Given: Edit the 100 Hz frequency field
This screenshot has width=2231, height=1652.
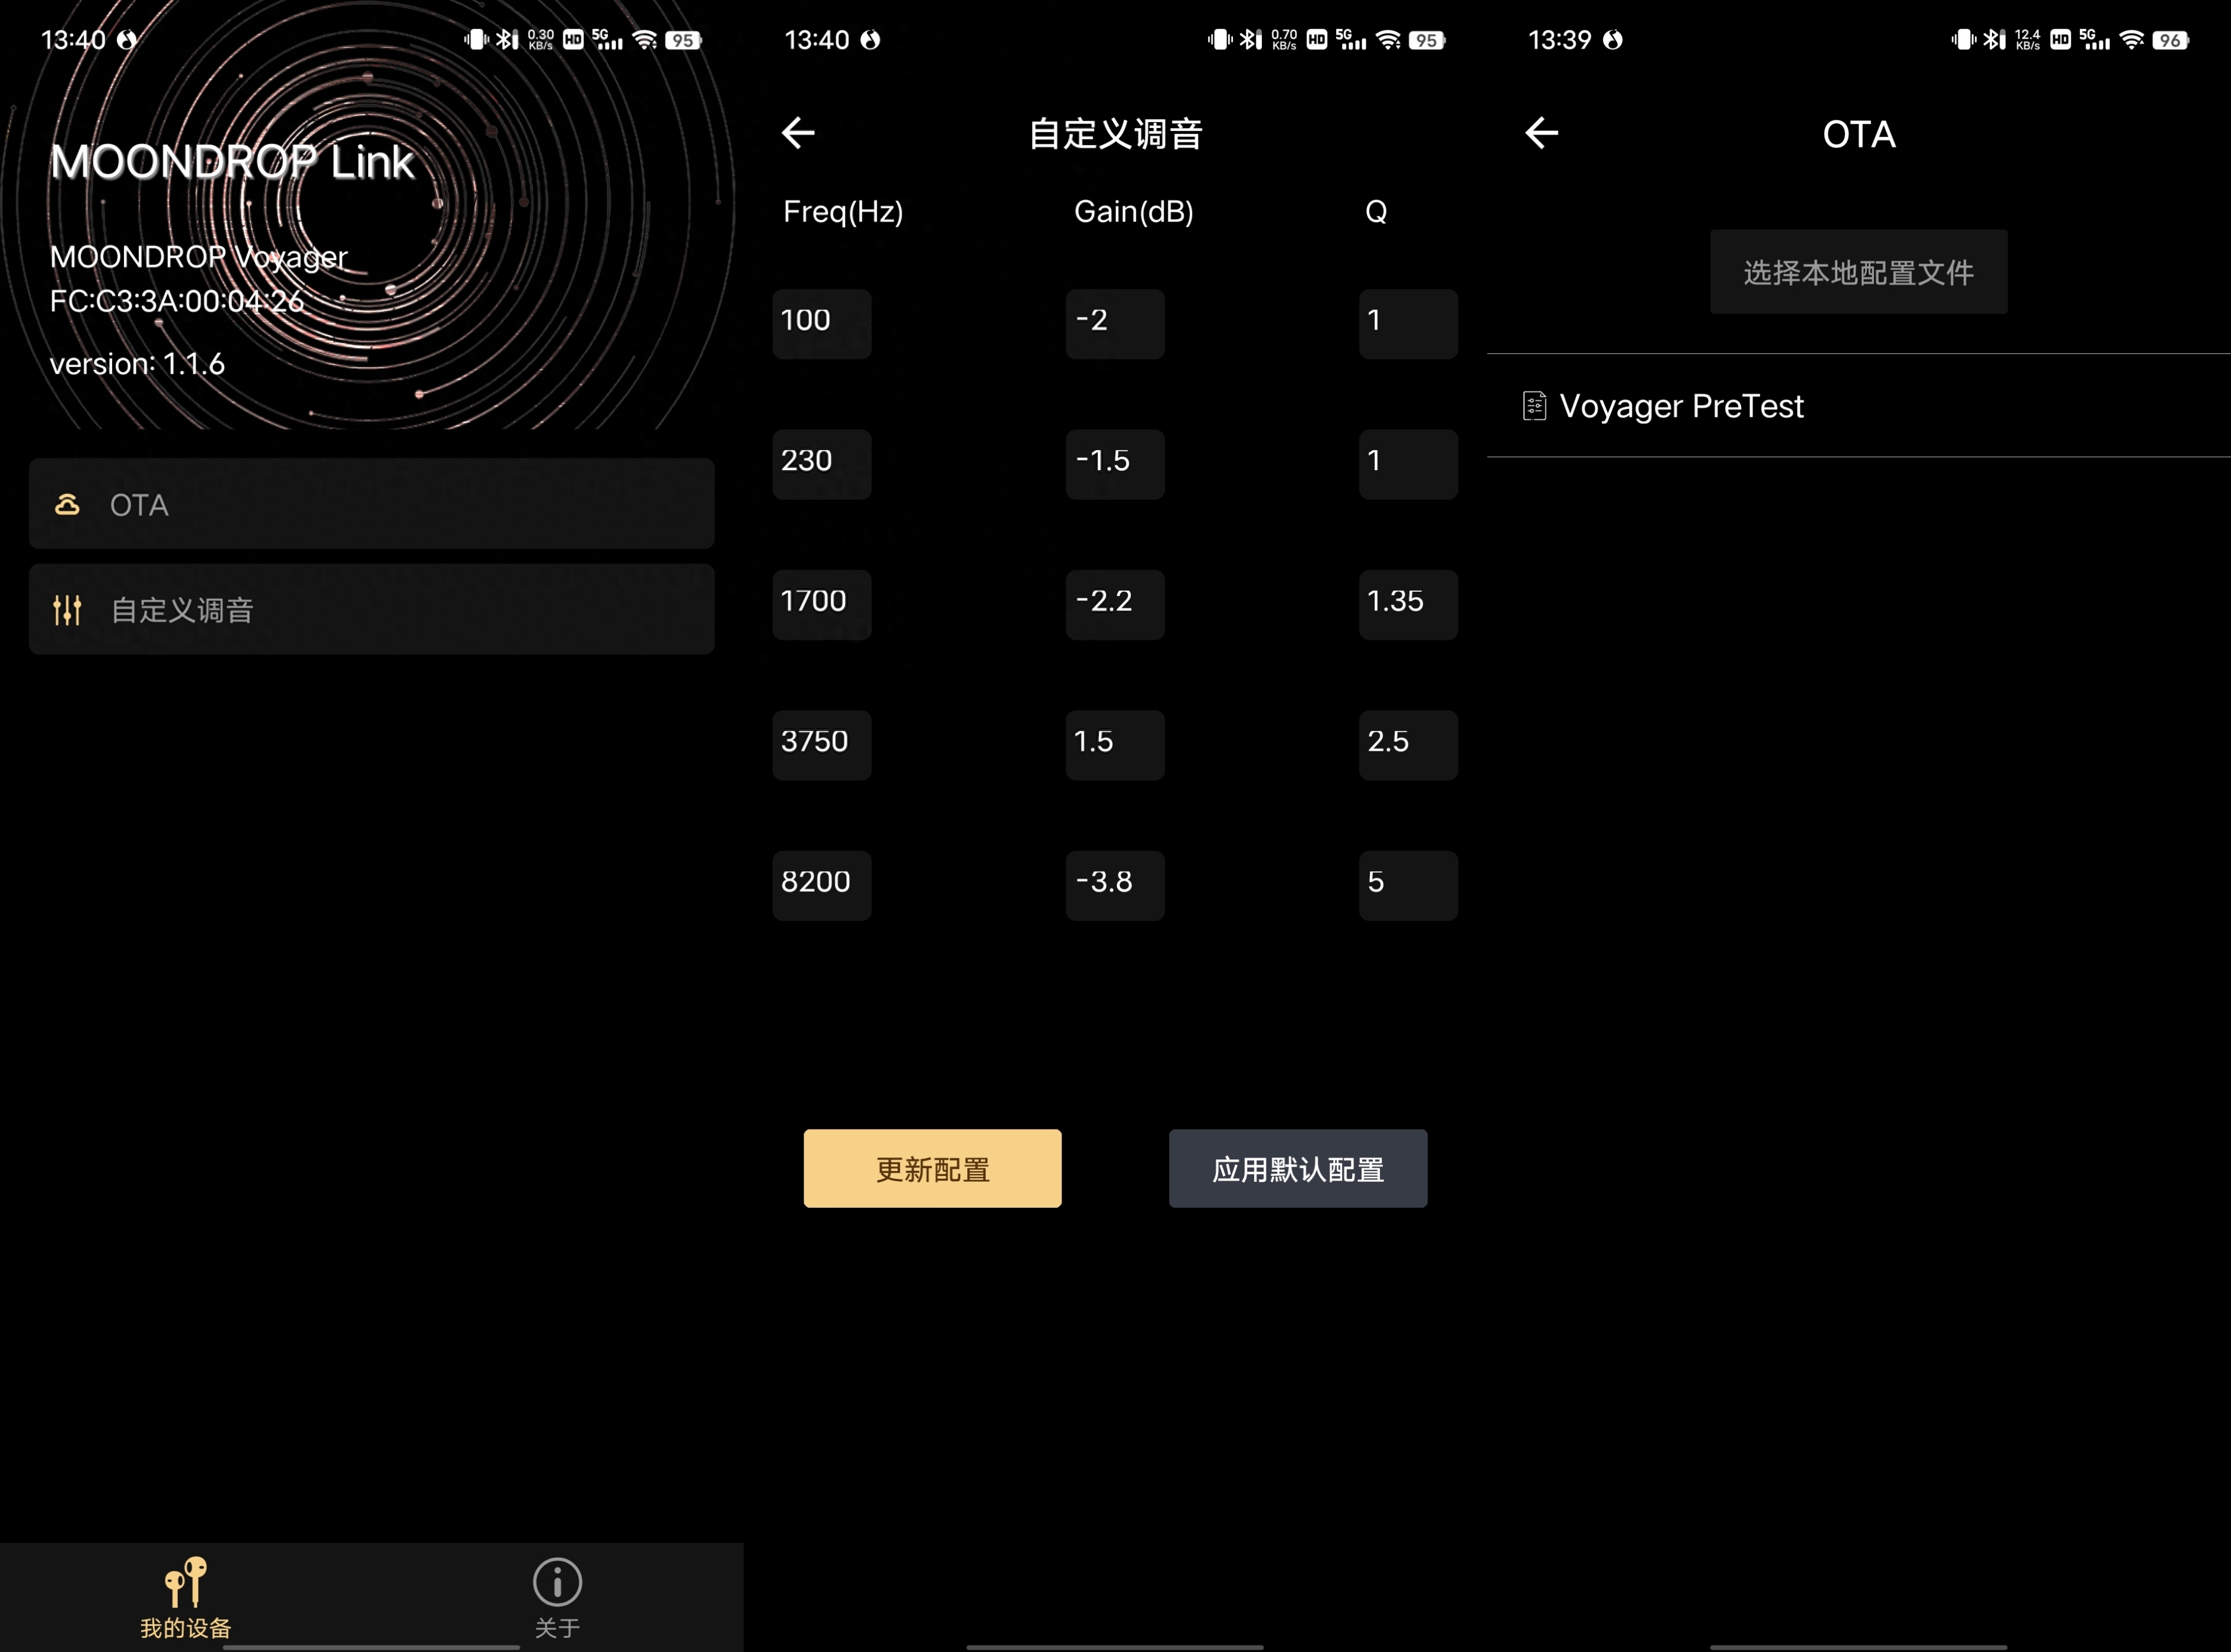Looking at the screenshot, I should [x=822, y=324].
